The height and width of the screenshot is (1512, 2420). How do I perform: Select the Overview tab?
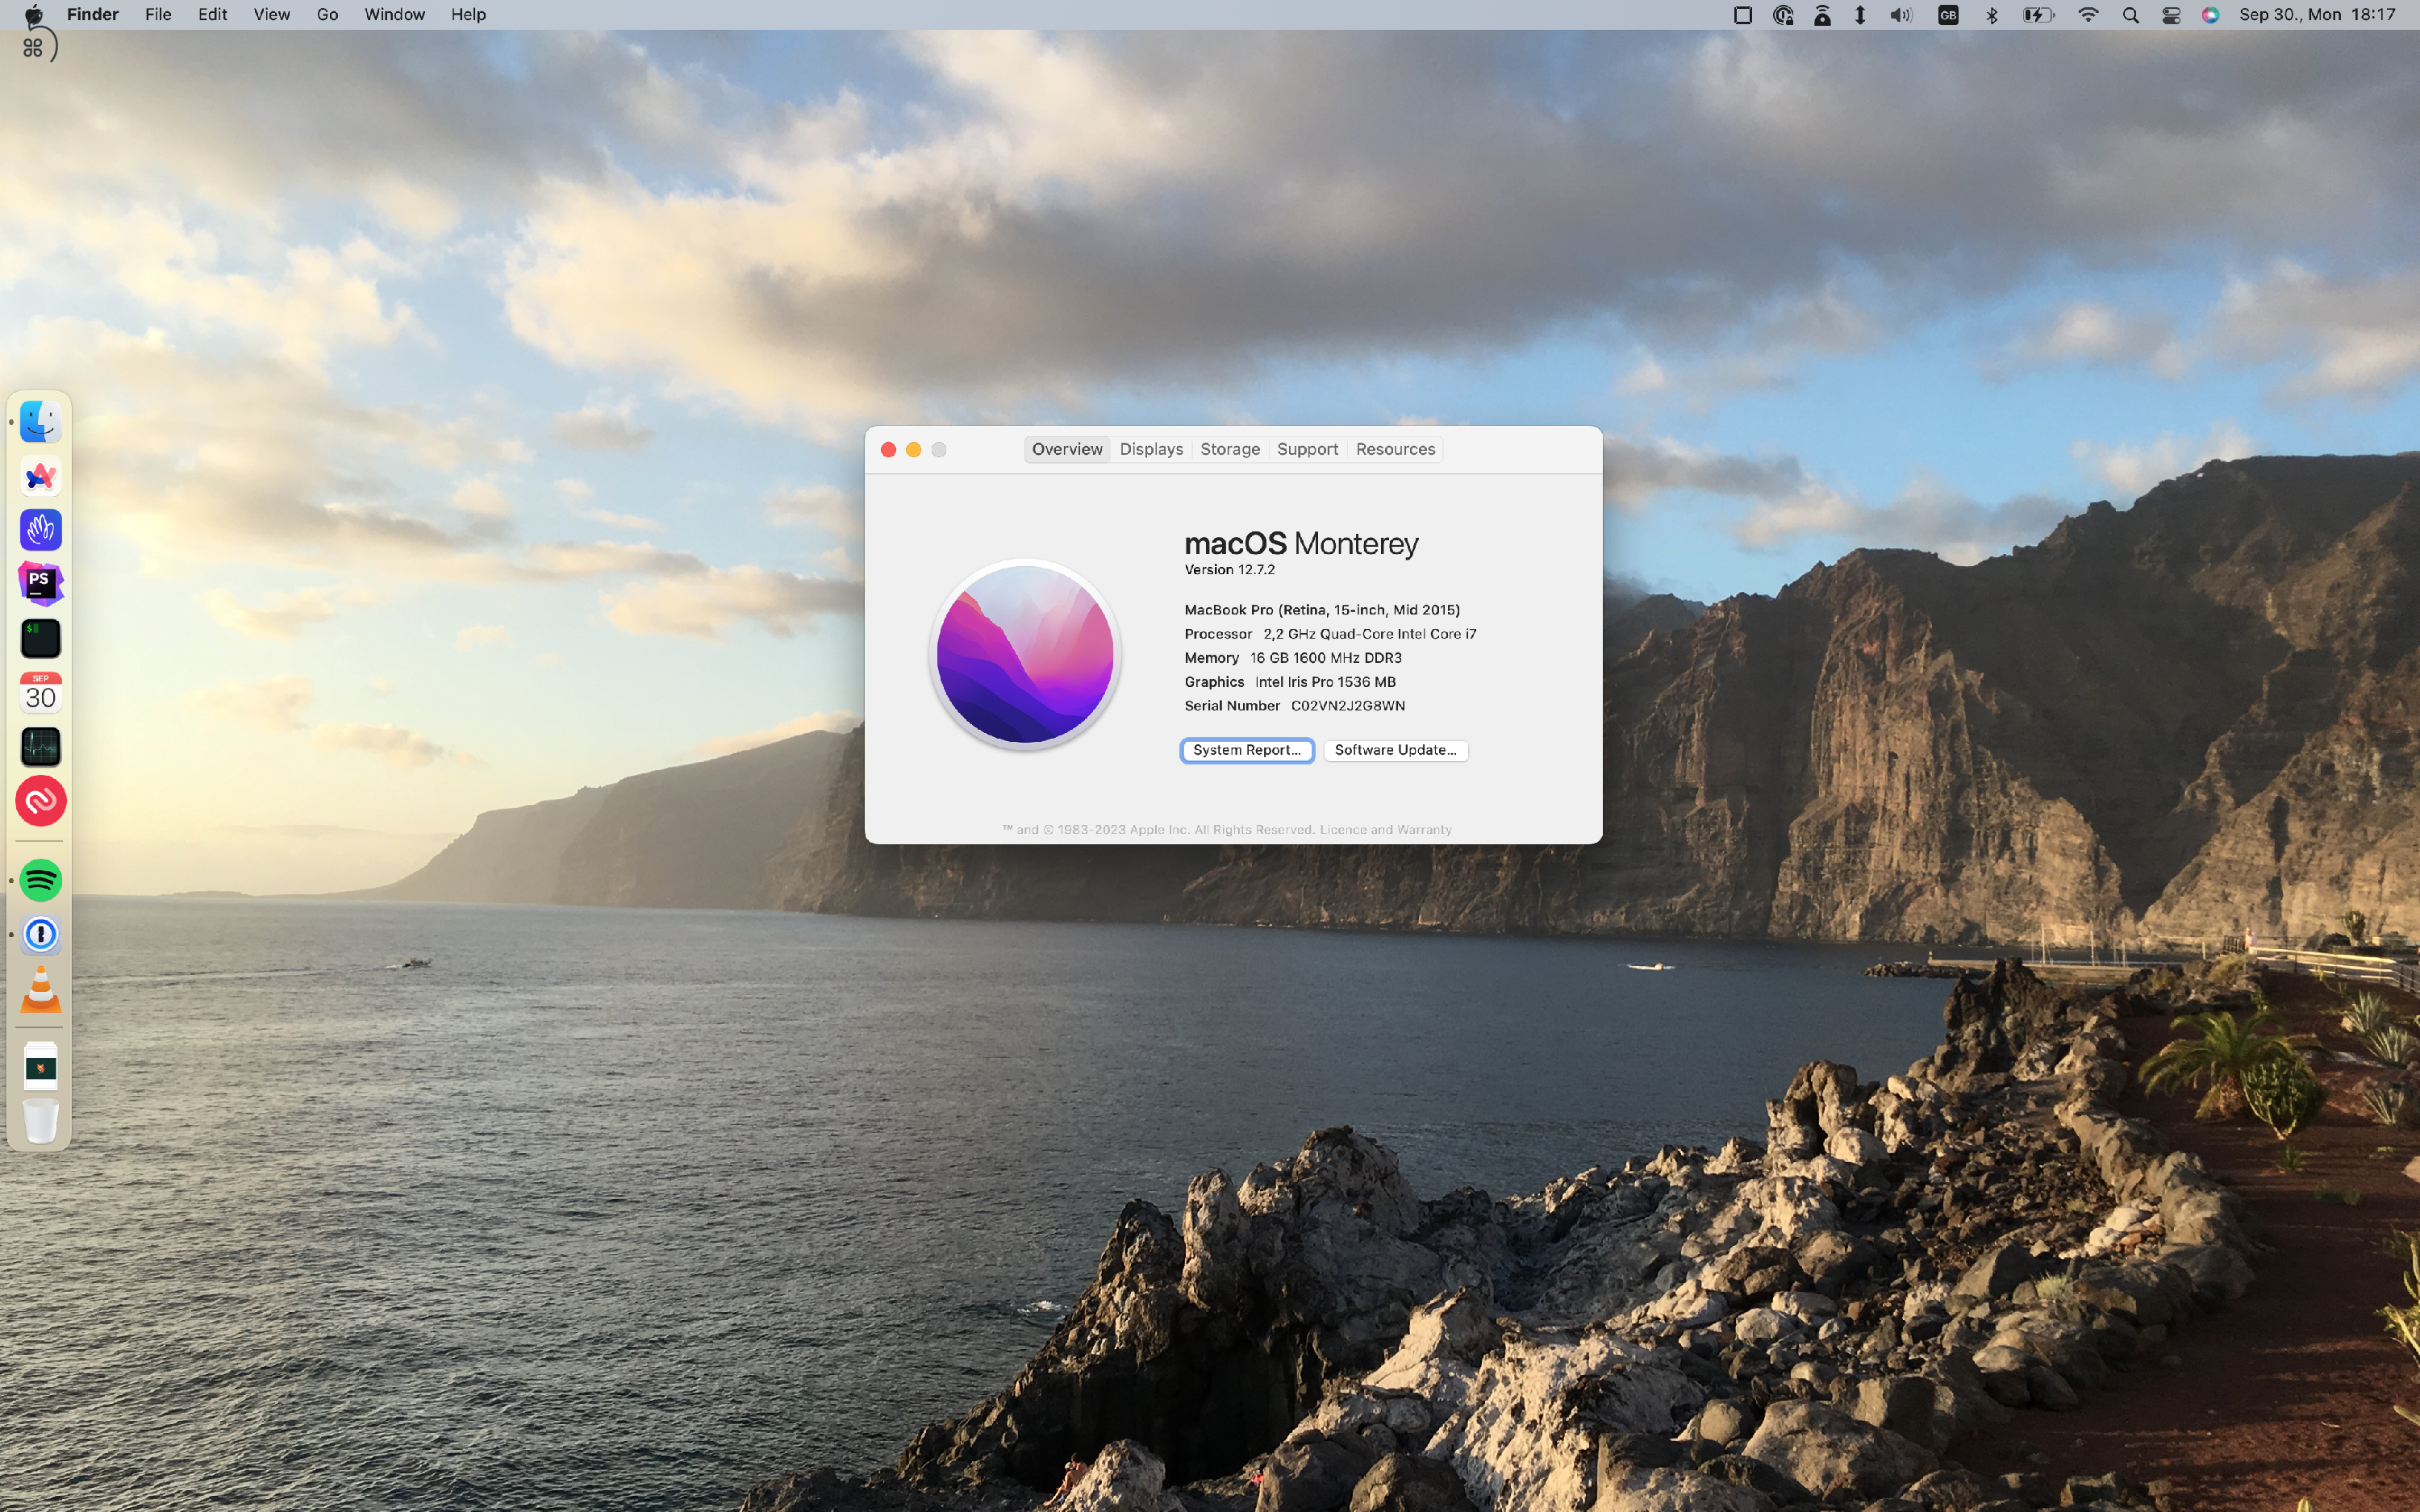pyautogui.click(x=1067, y=449)
